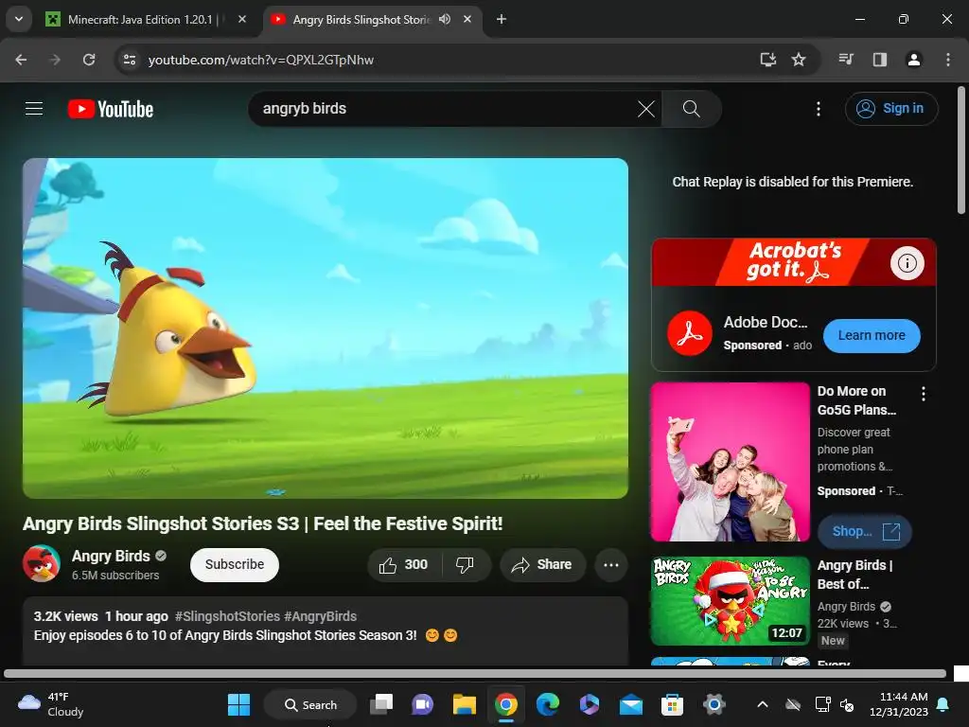Open options for Go5G Plans ad

pos(924,394)
